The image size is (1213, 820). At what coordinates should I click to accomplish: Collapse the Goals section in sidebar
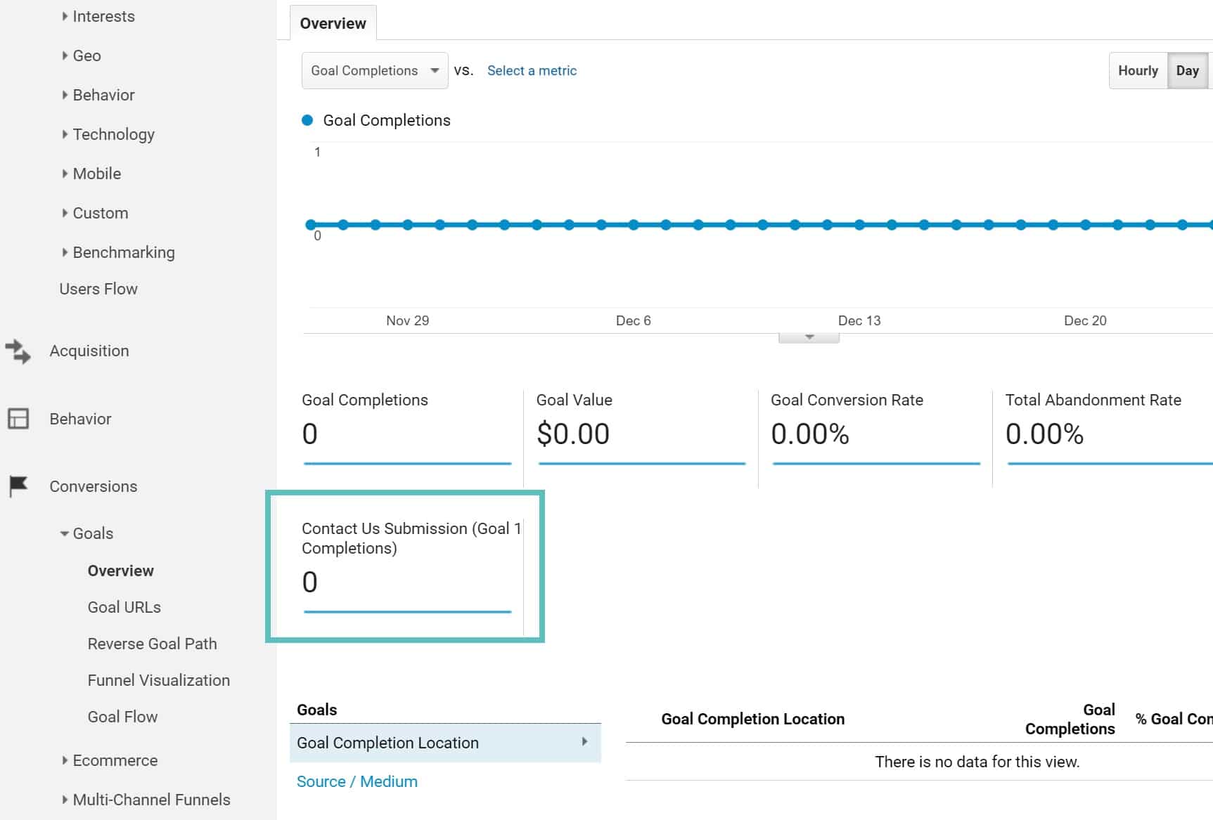pos(63,533)
